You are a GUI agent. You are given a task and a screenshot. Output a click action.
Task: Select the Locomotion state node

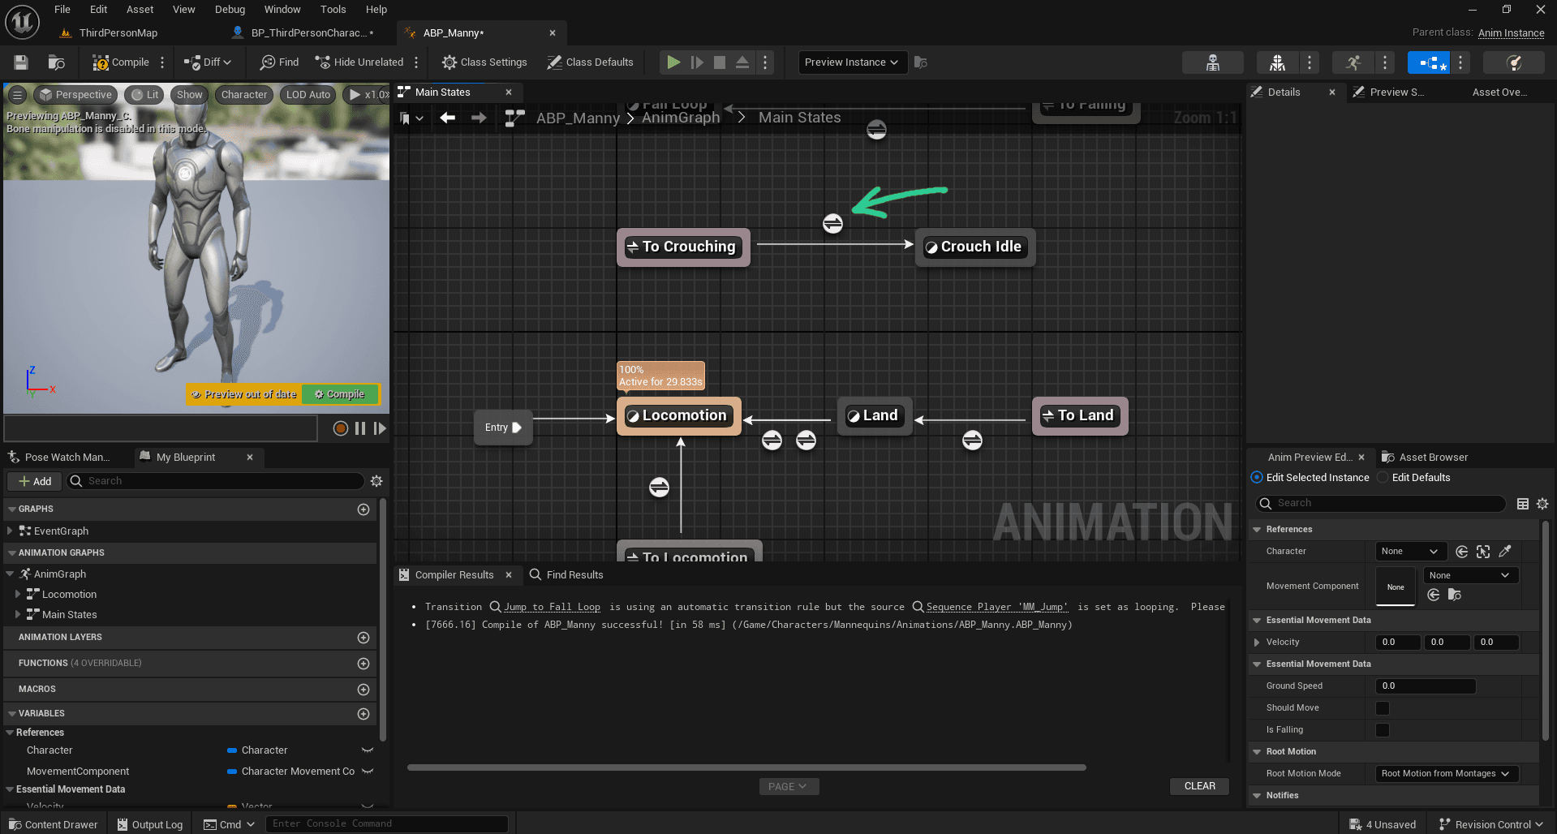(679, 415)
